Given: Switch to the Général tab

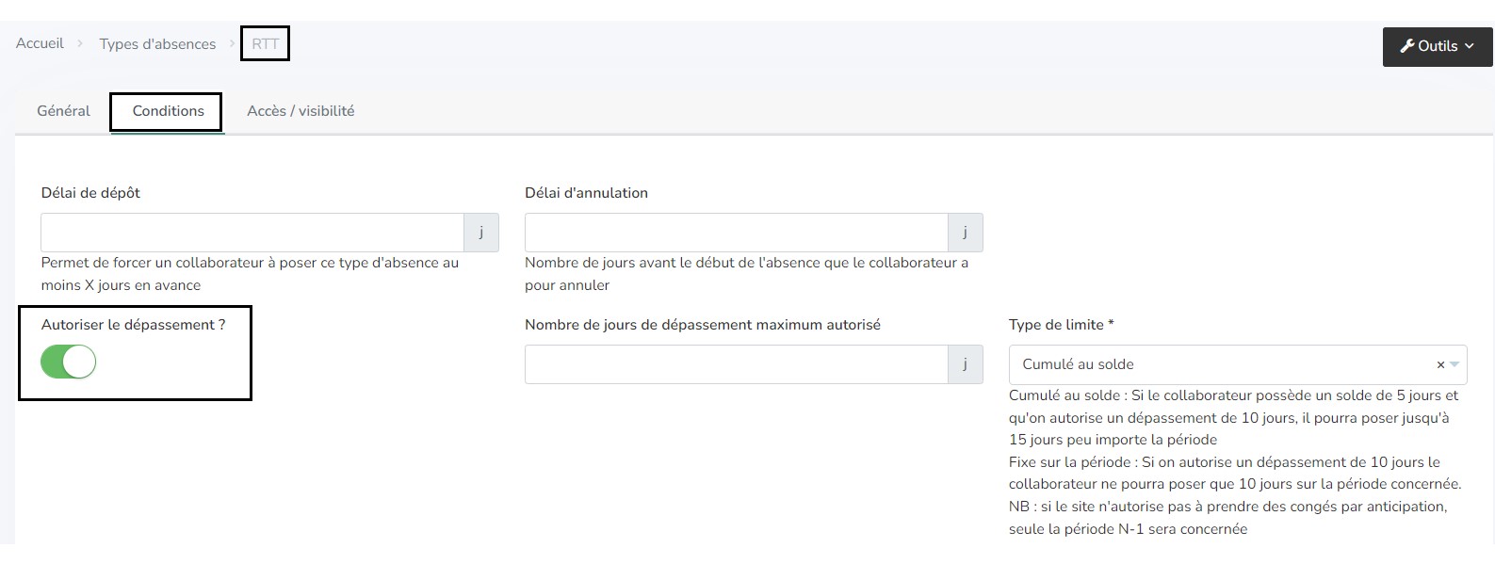Looking at the screenshot, I should 63,111.
